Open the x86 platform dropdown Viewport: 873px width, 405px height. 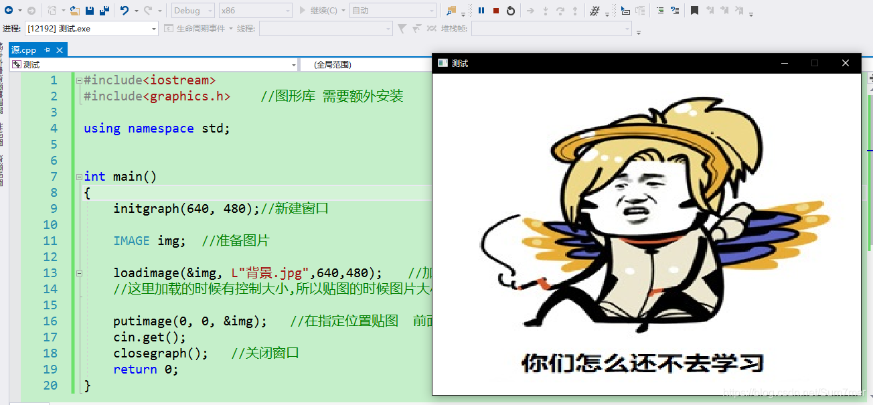[255, 11]
